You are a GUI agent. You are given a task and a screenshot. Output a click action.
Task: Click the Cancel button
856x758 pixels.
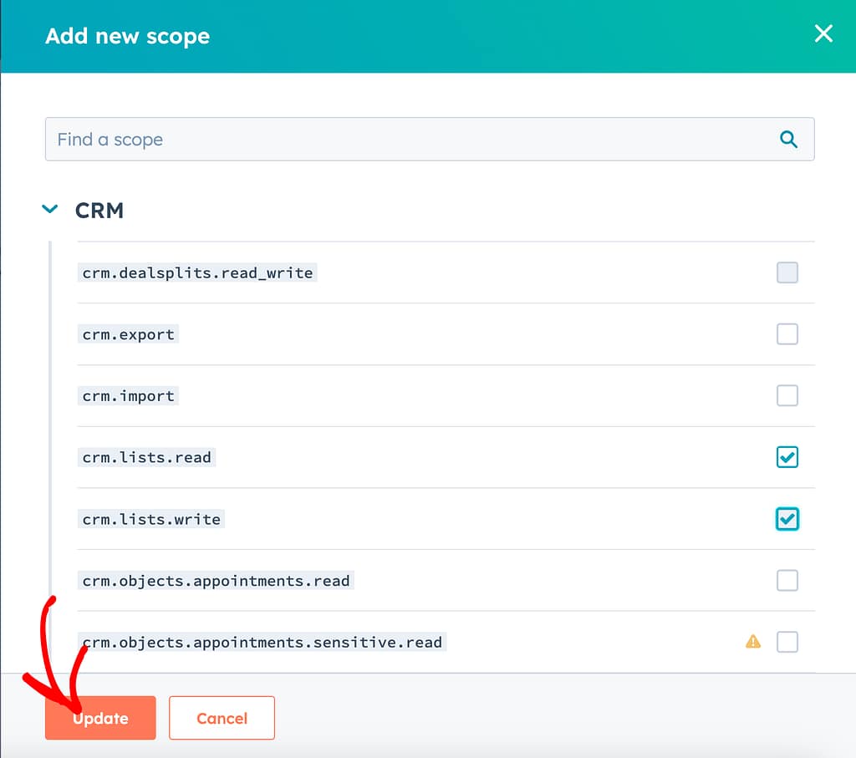click(222, 718)
